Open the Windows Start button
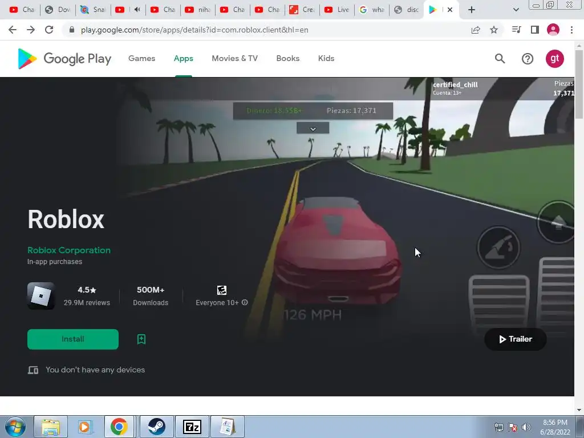Image resolution: width=584 pixels, height=438 pixels. (15, 427)
